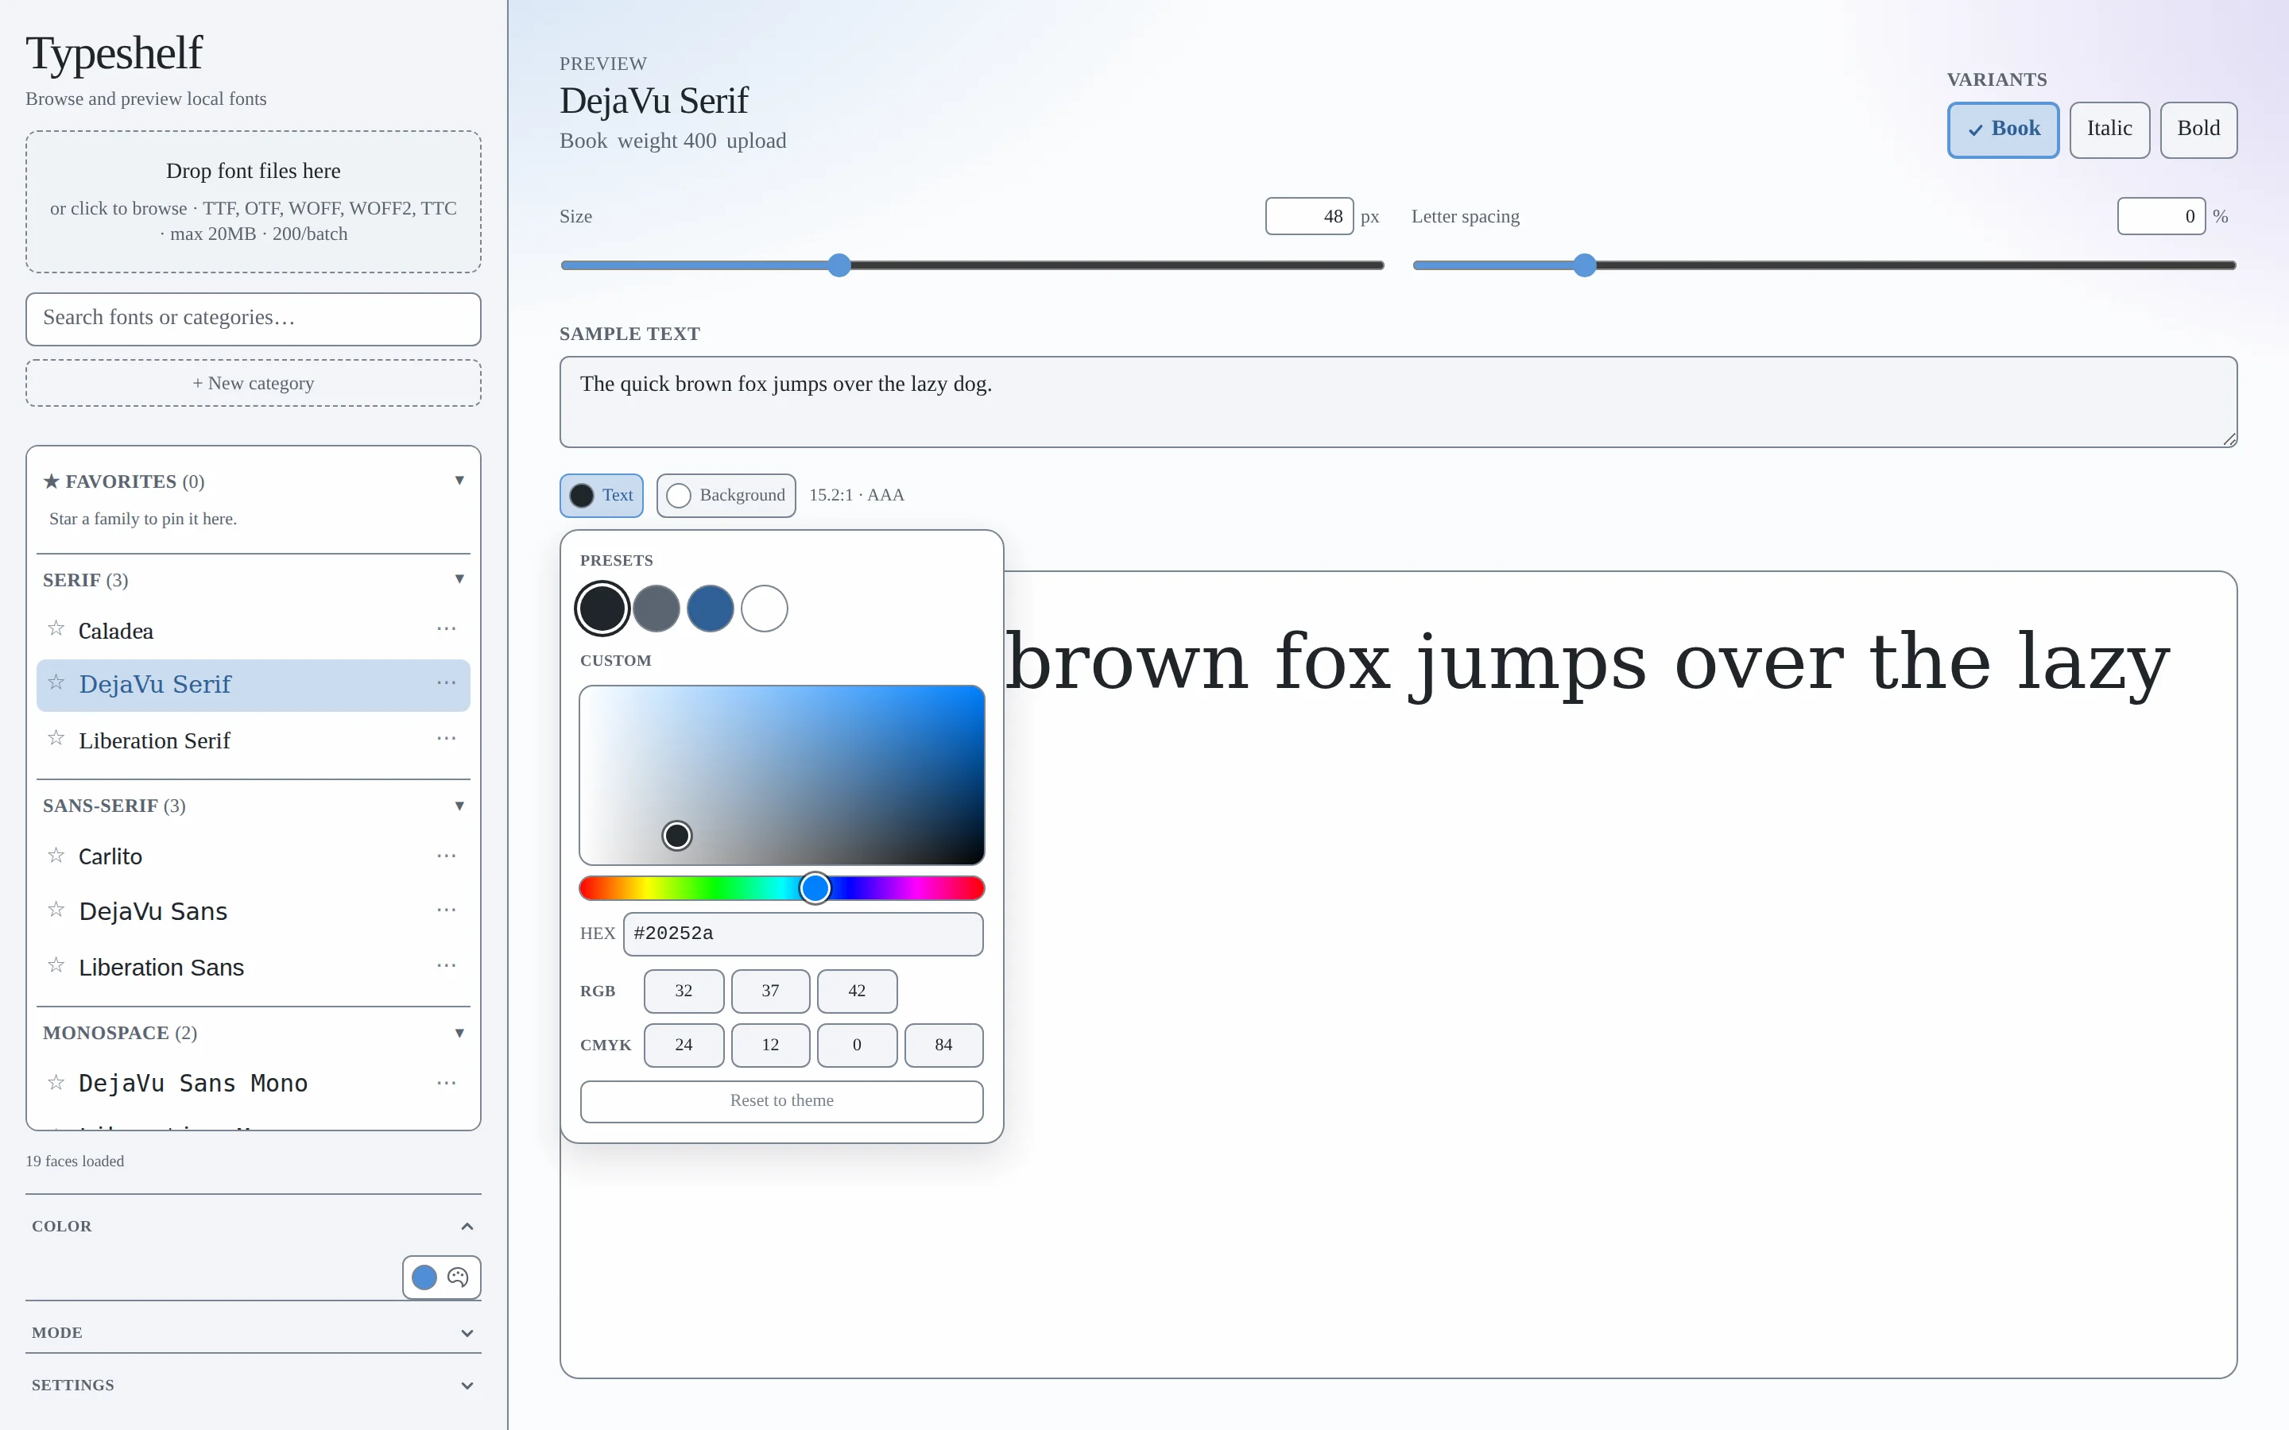Click the HEX color input field
The image size is (2289, 1430).
(x=803, y=934)
